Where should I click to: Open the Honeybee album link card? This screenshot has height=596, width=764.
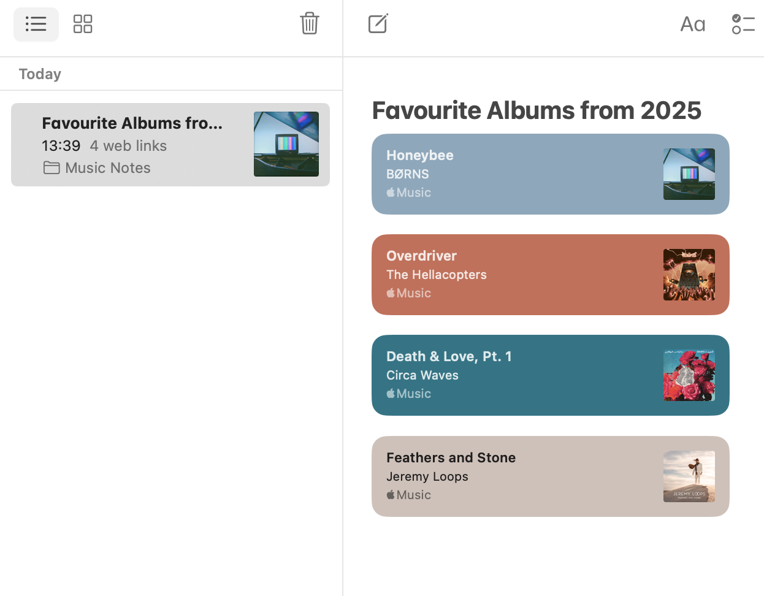tap(551, 174)
